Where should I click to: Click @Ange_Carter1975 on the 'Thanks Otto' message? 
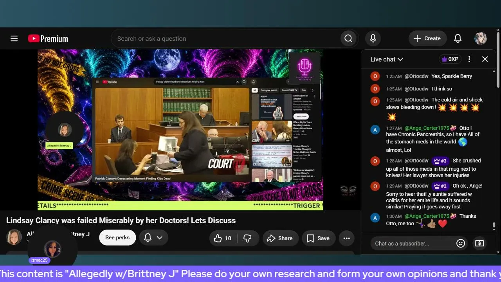tap(427, 216)
